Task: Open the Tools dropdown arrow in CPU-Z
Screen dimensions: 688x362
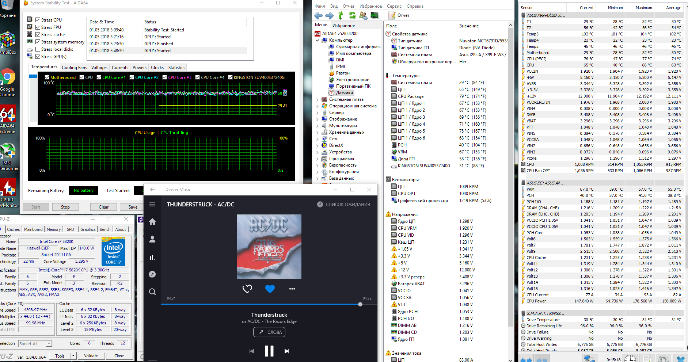Action: pyautogui.click(x=73, y=356)
